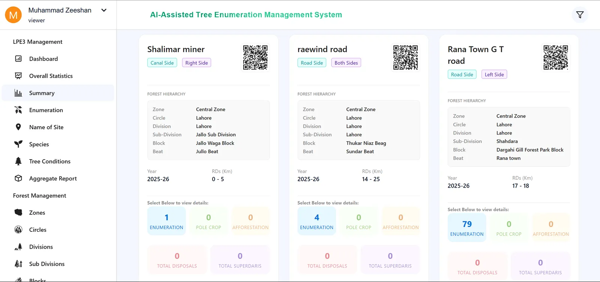The height and width of the screenshot is (282, 600).
Task: Click the Species sprout icon
Action: [x=18, y=144]
